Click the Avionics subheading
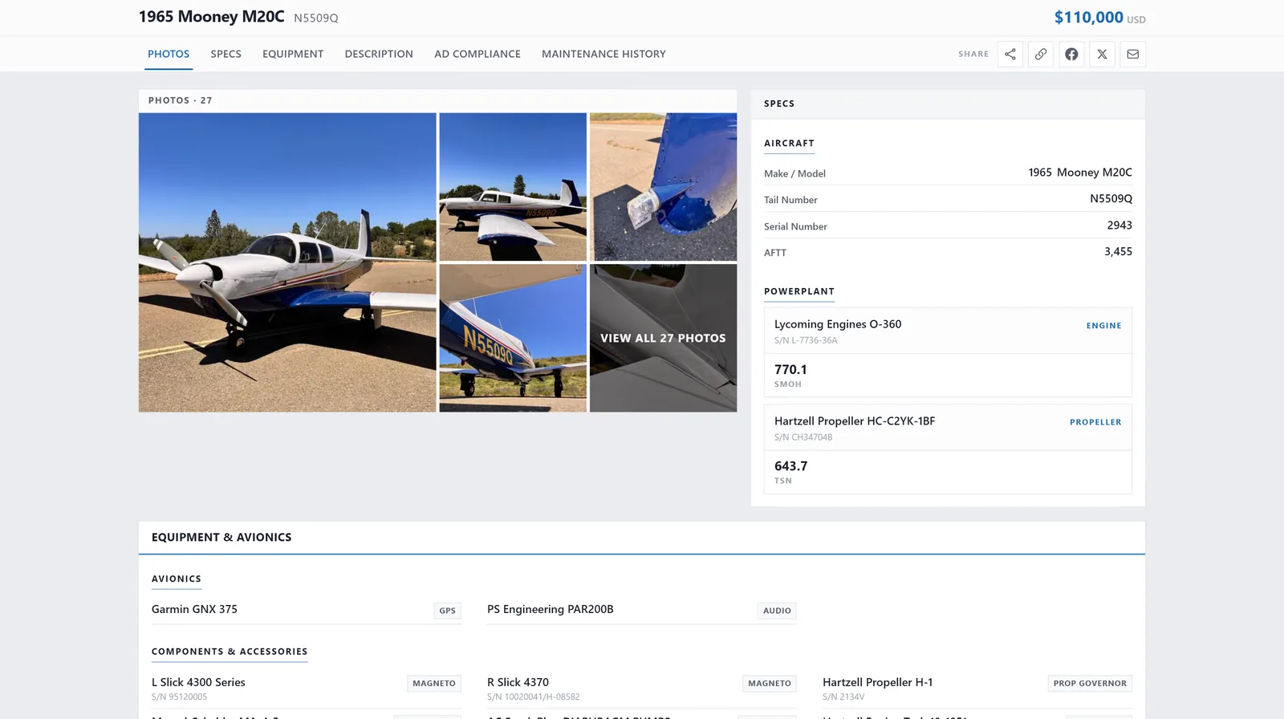 [177, 579]
